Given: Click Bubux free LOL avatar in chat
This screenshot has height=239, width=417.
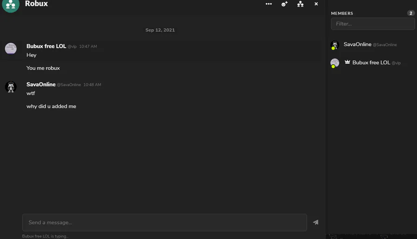Looking at the screenshot, I should 11,49.
